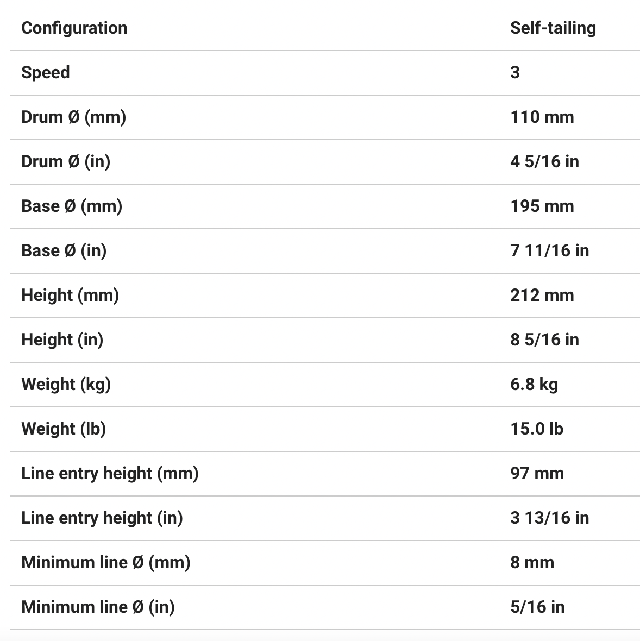The width and height of the screenshot is (640, 641).
Task: Click the speed value 3
Action: tap(515, 73)
